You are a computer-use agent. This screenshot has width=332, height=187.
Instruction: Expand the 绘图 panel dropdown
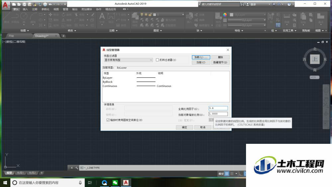(25, 31)
